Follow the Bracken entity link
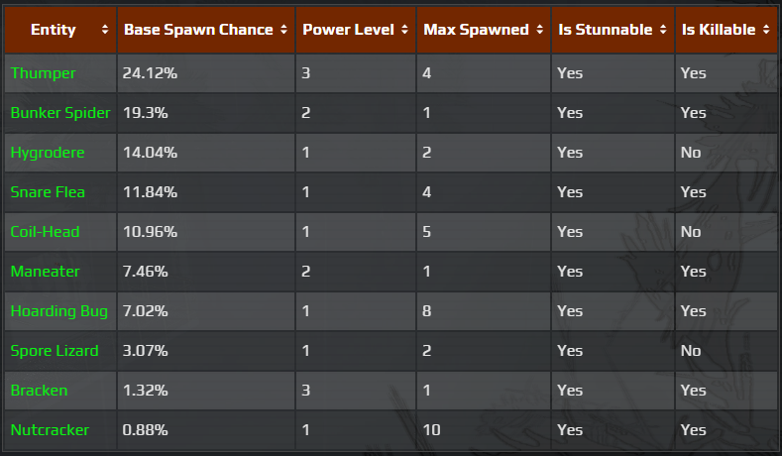 coord(40,391)
